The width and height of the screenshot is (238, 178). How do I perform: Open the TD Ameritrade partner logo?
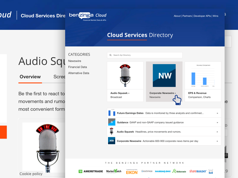click(x=90, y=171)
